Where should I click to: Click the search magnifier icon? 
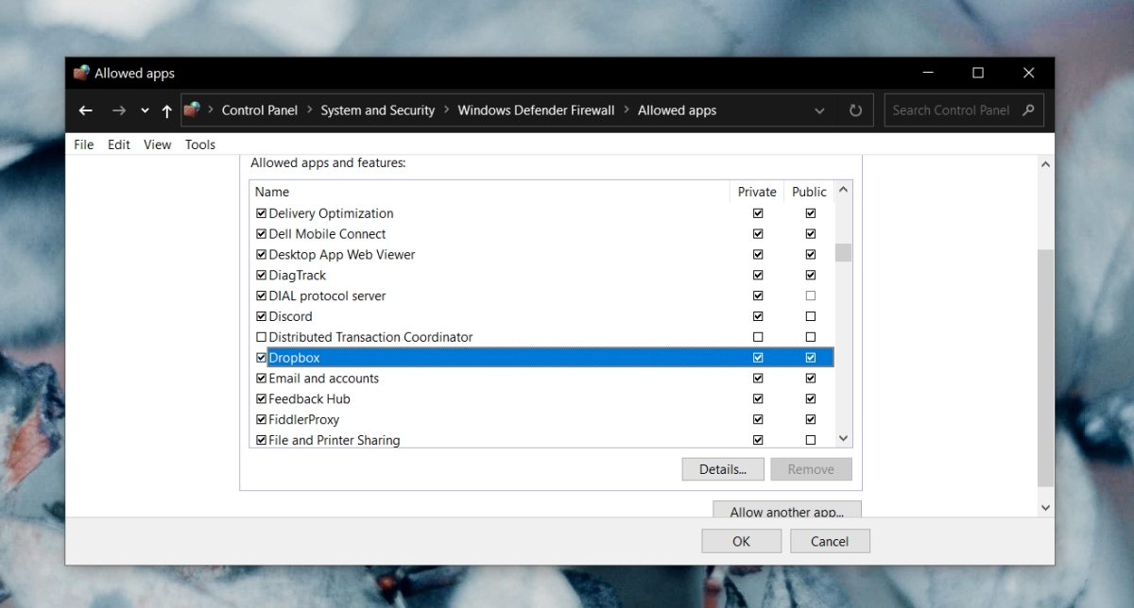[x=1028, y=110]
